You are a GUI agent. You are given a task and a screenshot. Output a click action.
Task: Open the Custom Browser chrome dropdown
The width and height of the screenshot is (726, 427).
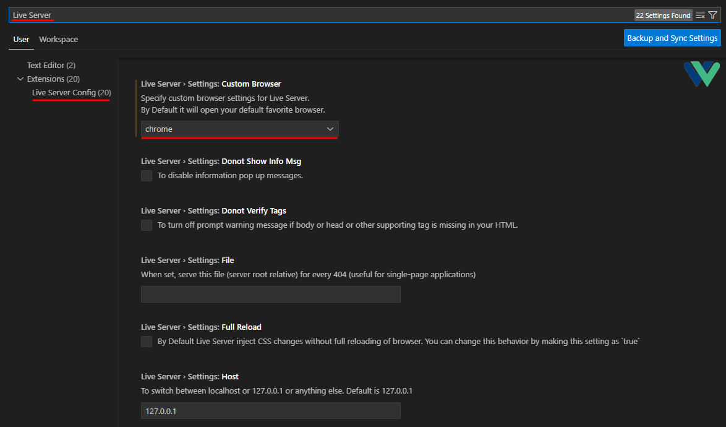click(x=240, y=129)
